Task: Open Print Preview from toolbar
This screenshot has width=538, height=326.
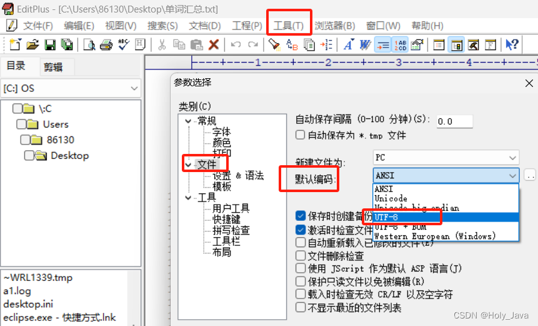Action: 89,44
